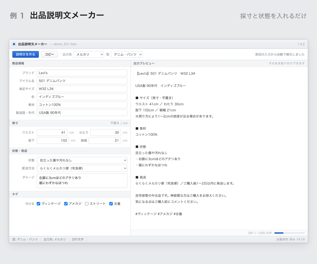Click the ダメージ text area
This screenshot has height=264, width=317.
point(82,181)
